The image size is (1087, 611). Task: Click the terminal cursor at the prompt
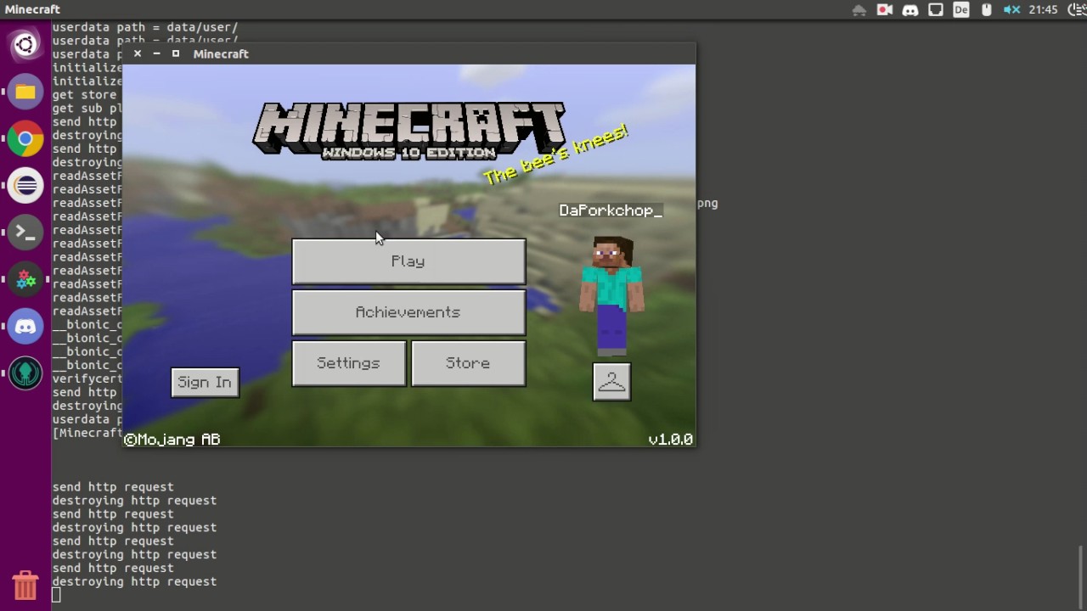[x=56, y=595]
